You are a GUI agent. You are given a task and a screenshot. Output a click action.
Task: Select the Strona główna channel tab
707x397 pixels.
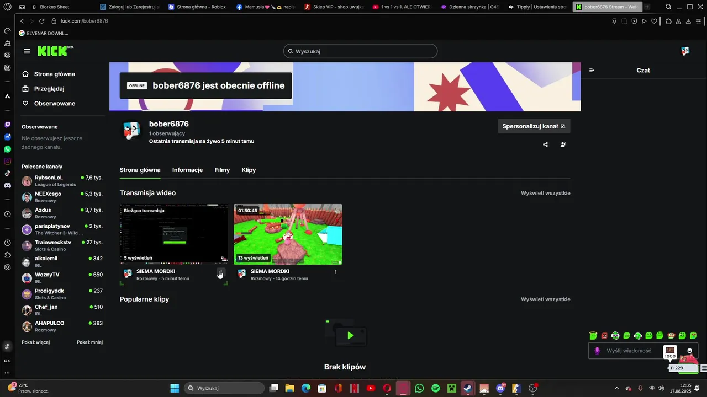click(140, 170)
